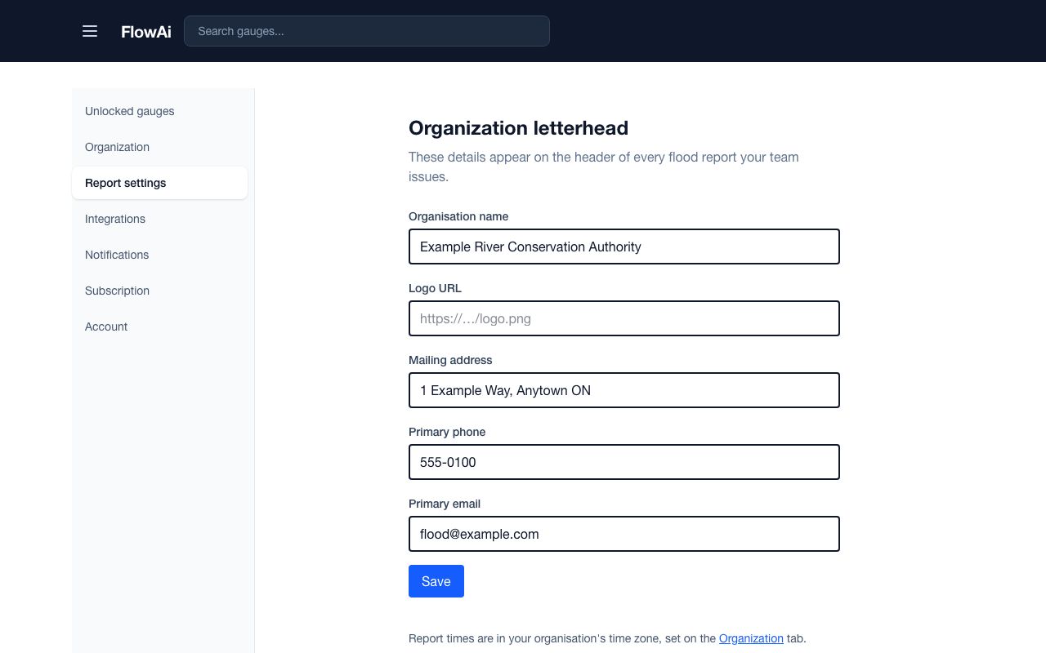Click the Mailing address label

450,360
